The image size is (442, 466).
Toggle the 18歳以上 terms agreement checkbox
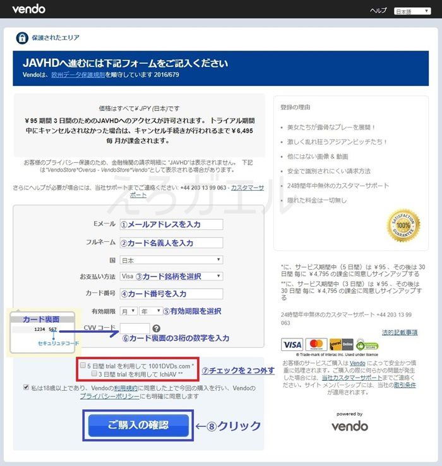pos(26,387)
